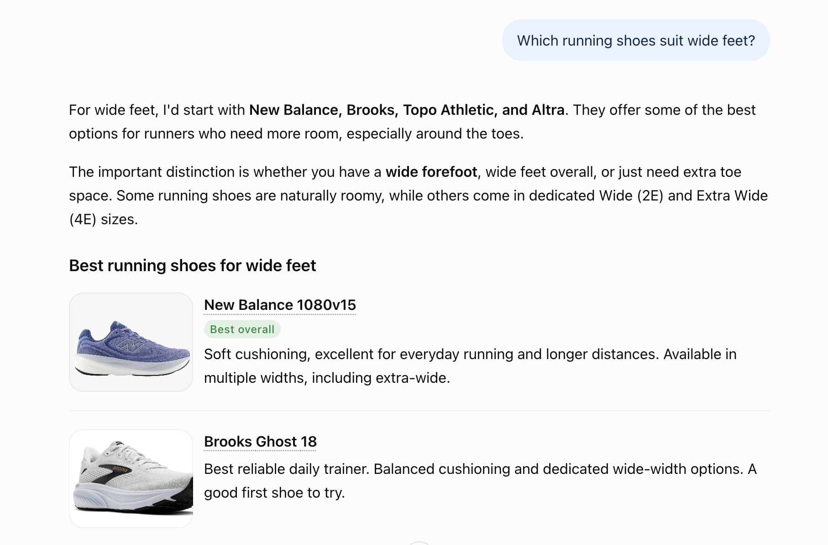Open the New Balance 1080v15 product link
Image resolution: width=828 pixels, height=545 pixels.
(280, 305)
